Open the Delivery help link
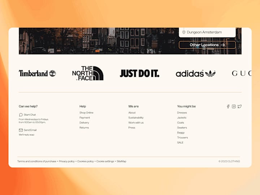 point(84,122)
